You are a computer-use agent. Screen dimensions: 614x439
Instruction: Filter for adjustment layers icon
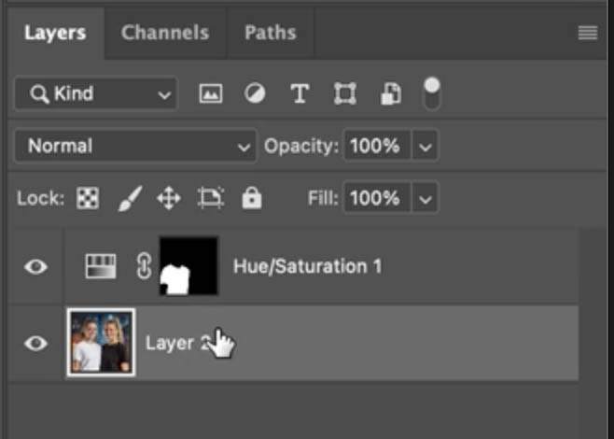(x=255, y=93)
